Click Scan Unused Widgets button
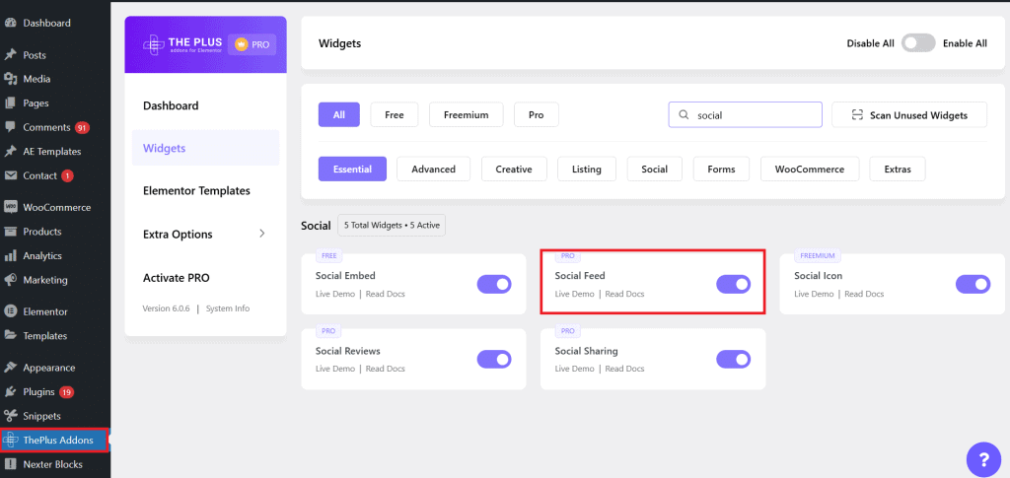1010x478 pixels. tap(907, 115)
